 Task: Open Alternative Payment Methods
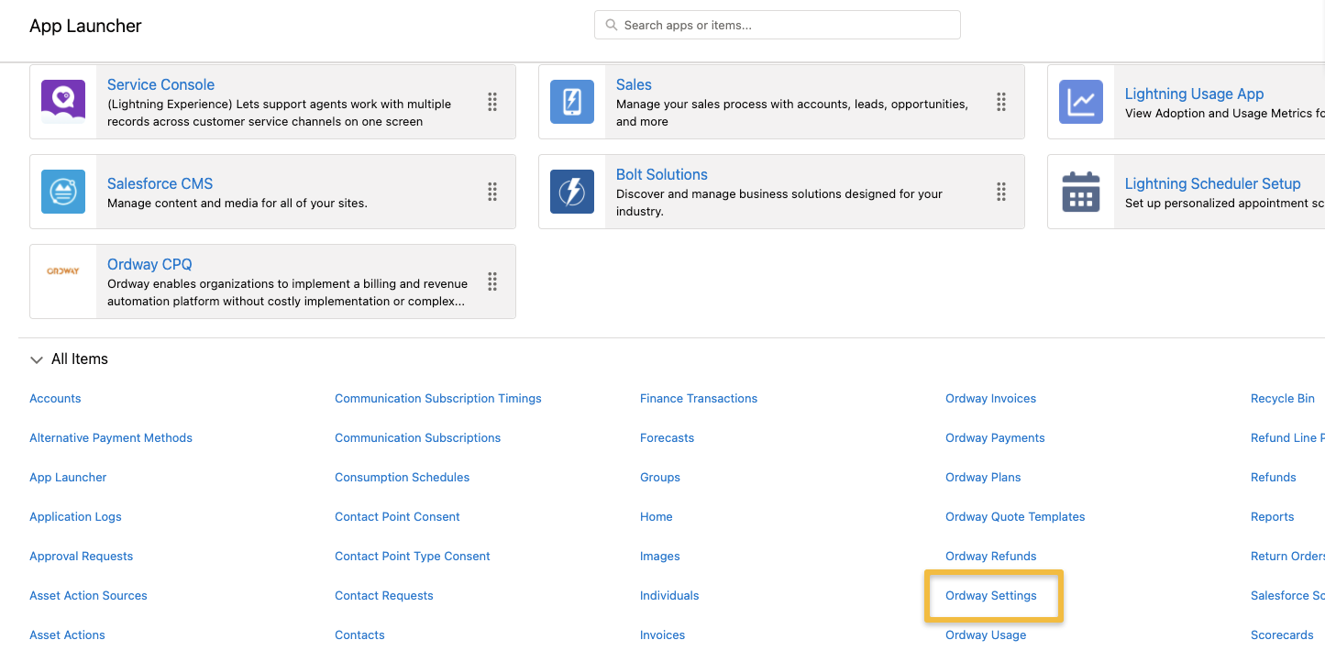pyautogui.click(x=111, y=437)
